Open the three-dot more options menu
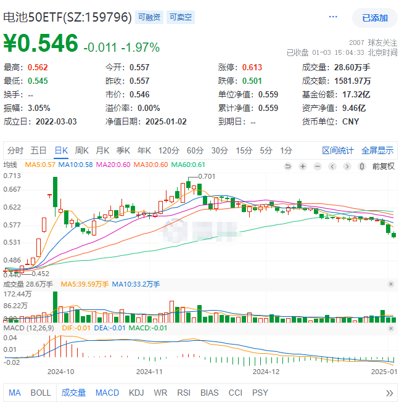The height and width of the screenshot is (408, 407). (333, 18)
